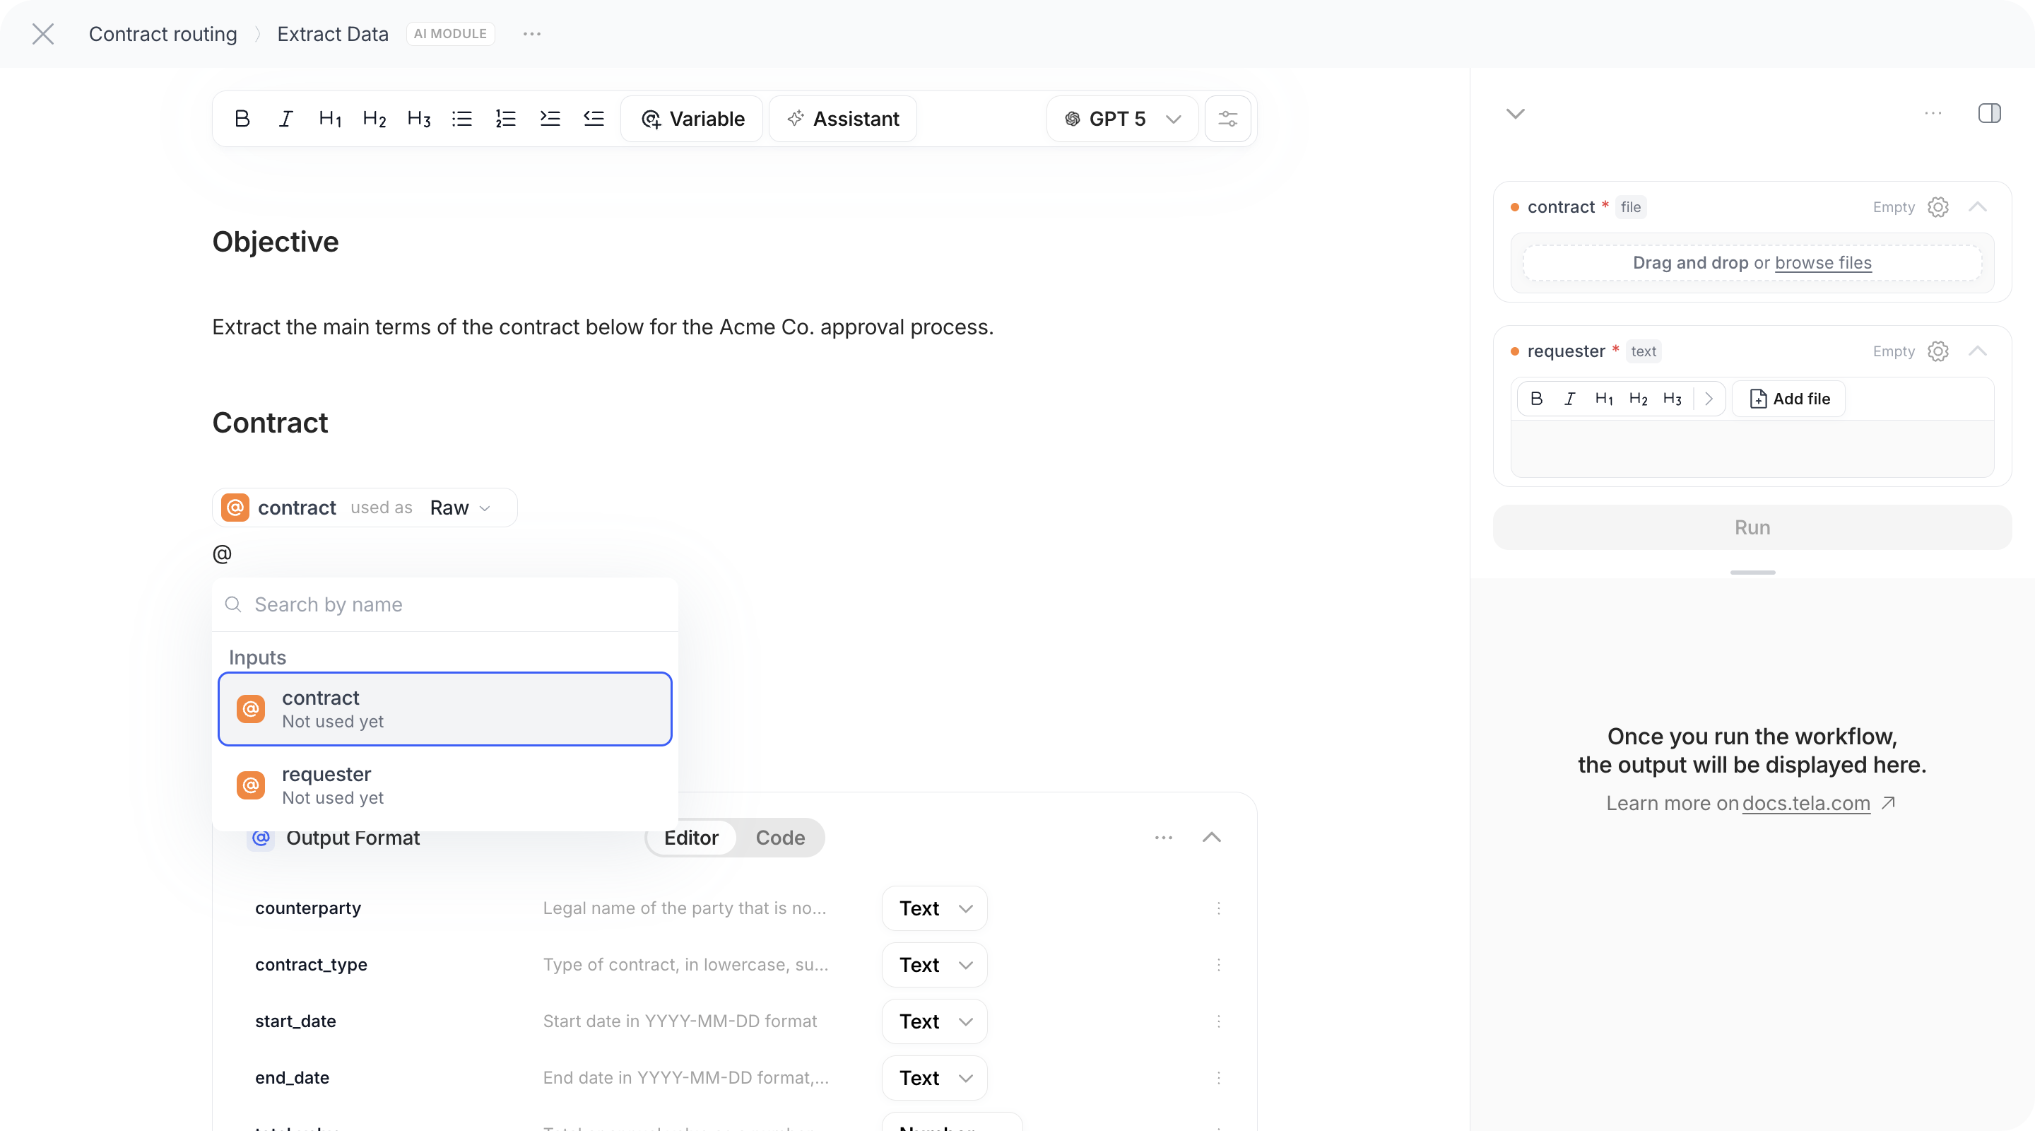The image size is (2035, 1131).
Task: Open settings gear for contract input
Action: (x=1937, y=207)
